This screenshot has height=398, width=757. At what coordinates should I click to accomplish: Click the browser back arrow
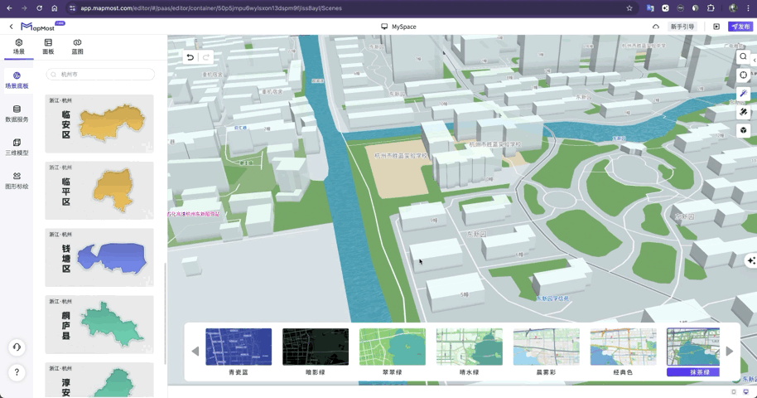tap(9, 8)
